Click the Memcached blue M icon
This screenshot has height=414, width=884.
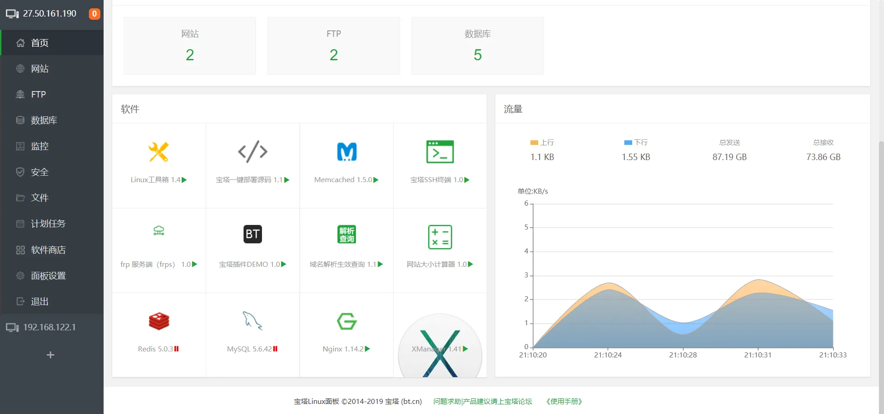347,152
